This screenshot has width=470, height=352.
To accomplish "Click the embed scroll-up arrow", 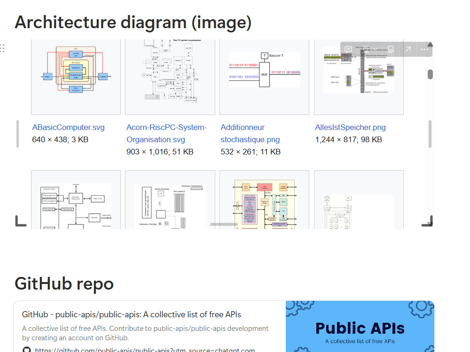I will pyautogui.click(x=430, y=45).
